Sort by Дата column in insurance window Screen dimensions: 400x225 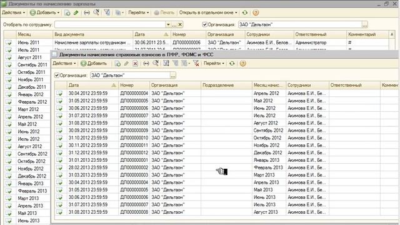[x=92, y=85]
